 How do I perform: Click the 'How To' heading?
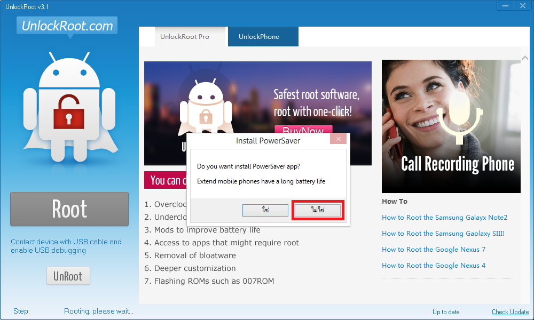point(395,201)
